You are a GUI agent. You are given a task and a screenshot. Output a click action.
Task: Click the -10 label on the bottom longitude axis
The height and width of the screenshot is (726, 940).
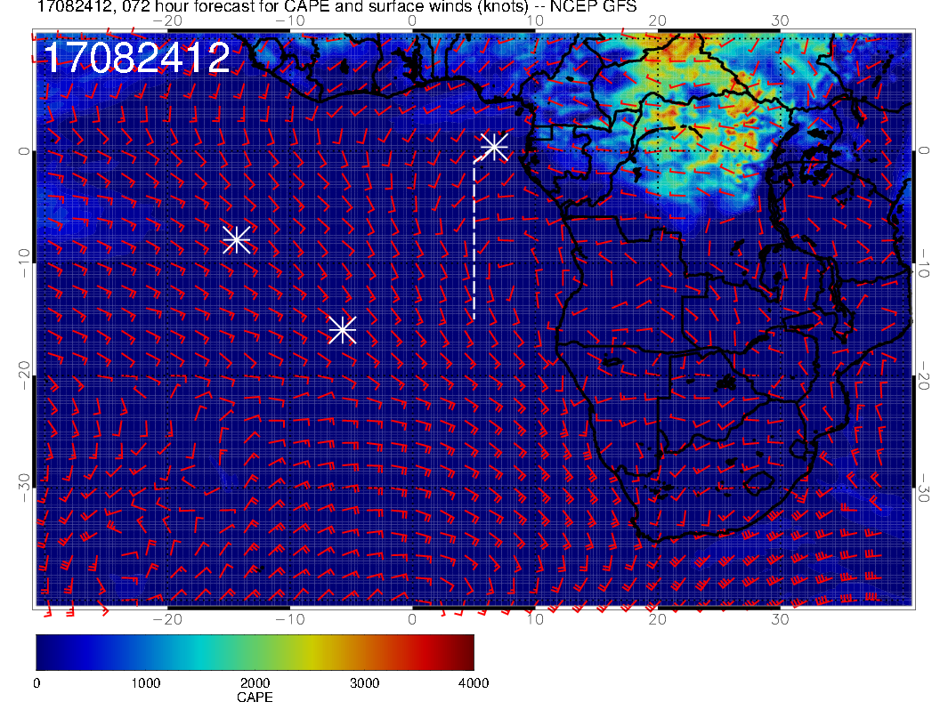pyautogui.click(x=290, y=619)
